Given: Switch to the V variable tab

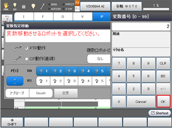Looking at the screenshot, I should (83, 17).
